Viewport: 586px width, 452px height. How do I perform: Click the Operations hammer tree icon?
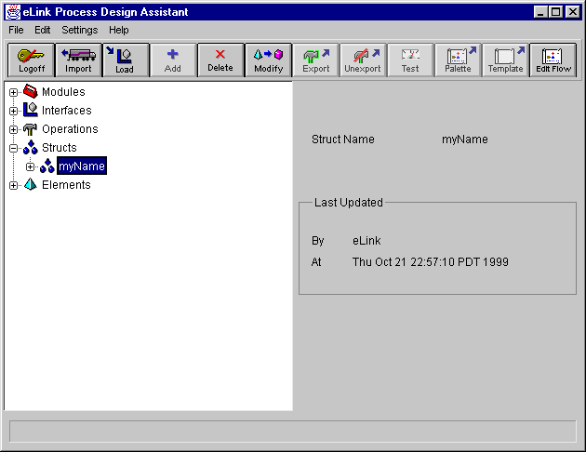point(31,129)
